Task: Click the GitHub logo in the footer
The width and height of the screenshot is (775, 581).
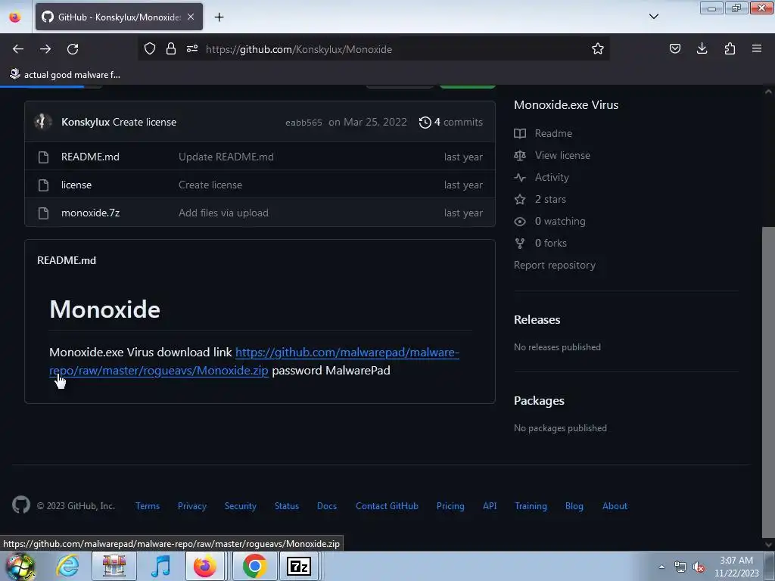Action: 21,505
